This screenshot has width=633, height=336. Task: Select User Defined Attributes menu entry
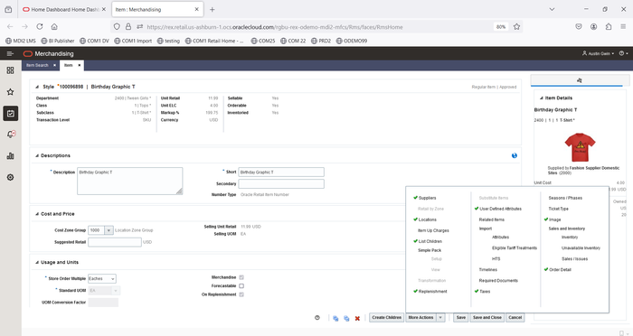coord(500,209)
